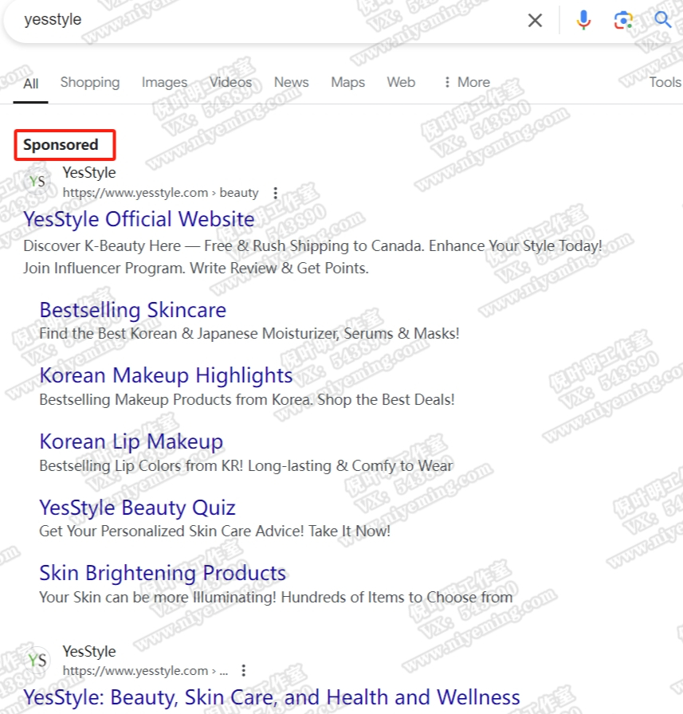Click the blue magnifier search icon
The width and height of the screenshot is (683, 714).
[x=662, y=20]
